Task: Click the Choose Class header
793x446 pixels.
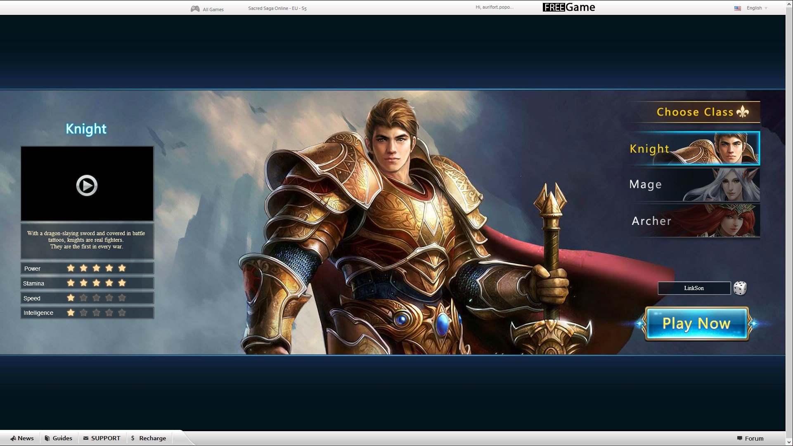Action: (695, 112)
